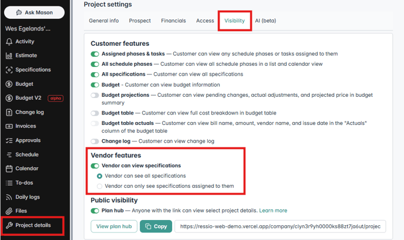Enable the Budget projections toggle
The height and width of the screenshot is (240, 404).
95,95
